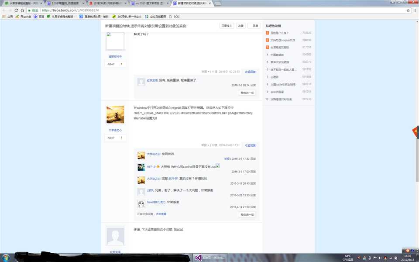Collapse replies on the 12楼 post with 收起回复
Screen dimensions: 419x262
click(x=250, y=145)
